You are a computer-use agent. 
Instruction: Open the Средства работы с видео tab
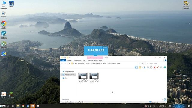pos(95,60)
